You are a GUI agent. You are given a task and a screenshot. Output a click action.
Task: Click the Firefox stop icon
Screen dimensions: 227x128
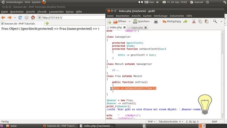click(x=27, y=17)
